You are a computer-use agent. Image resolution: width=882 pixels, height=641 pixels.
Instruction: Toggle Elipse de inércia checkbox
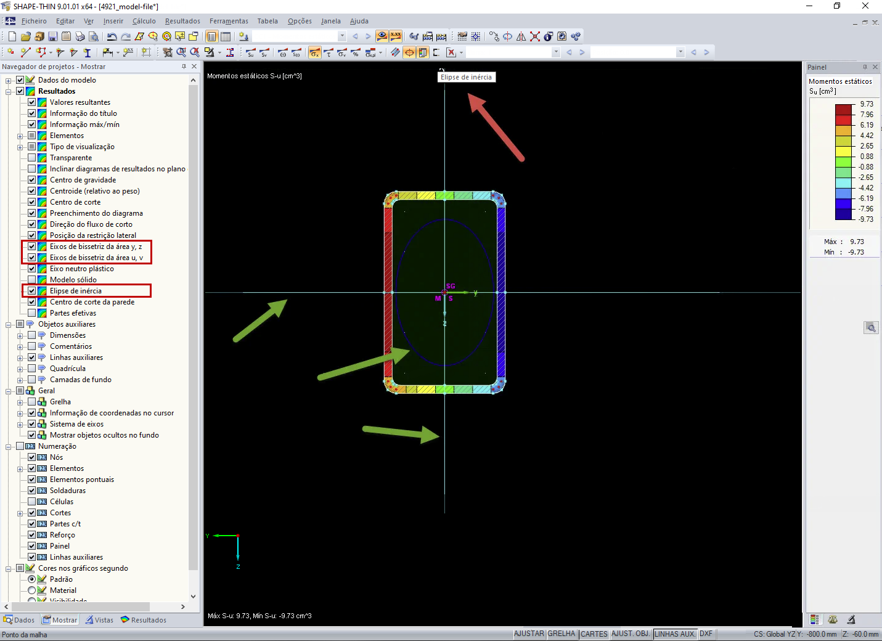32,291
